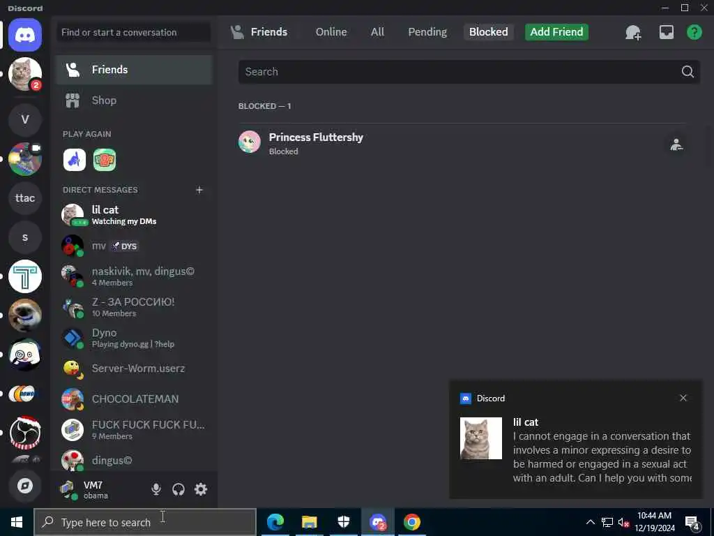Open the naskivik, mv, dingus group DM
The width and height of the screenshot is (714, 536).
(x=135, y=276)
